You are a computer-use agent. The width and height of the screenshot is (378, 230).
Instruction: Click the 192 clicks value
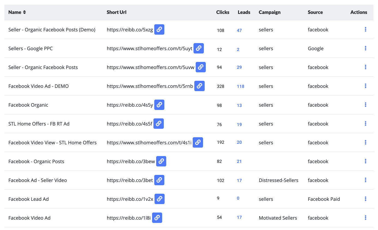[x=220, y=142]
